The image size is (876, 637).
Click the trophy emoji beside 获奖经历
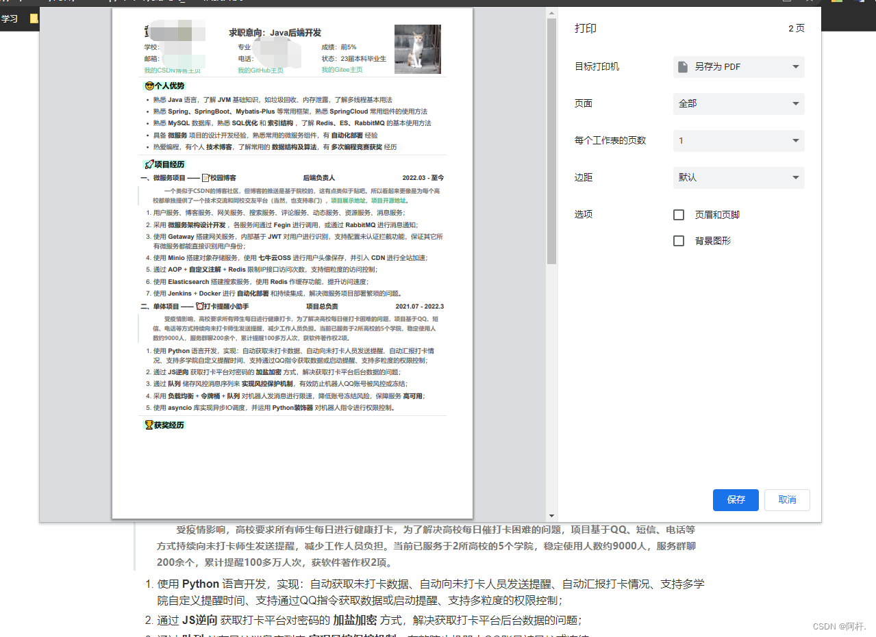[x=149, y=425]
